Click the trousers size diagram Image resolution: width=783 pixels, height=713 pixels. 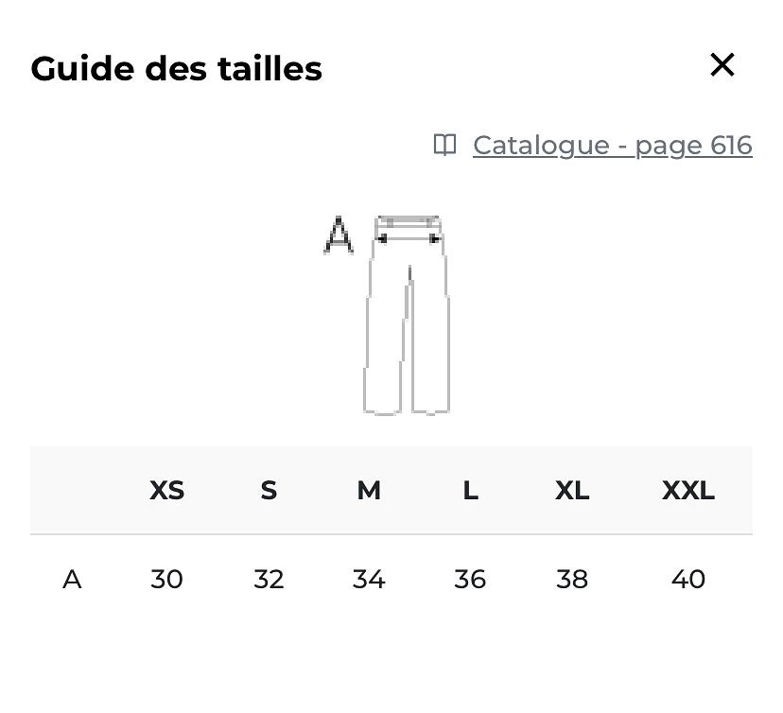pyautogui.click(x=407, y=315)
